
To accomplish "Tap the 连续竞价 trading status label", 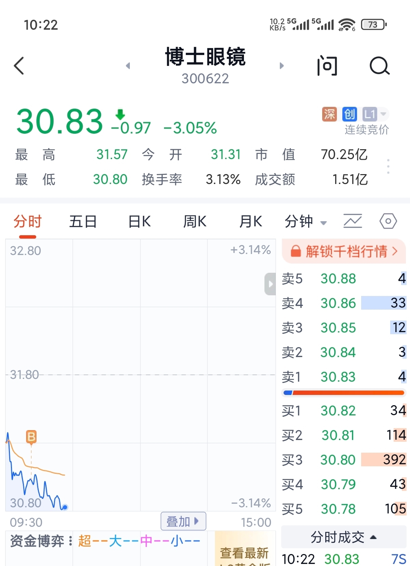I will pos(366,130).
